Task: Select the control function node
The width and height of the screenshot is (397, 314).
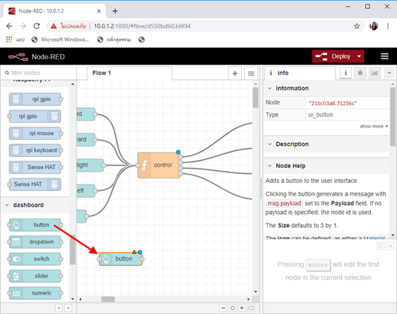Action: coord(159,165)
